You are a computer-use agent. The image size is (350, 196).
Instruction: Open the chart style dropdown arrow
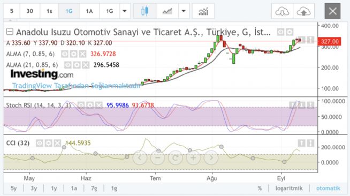pos(184,11)
